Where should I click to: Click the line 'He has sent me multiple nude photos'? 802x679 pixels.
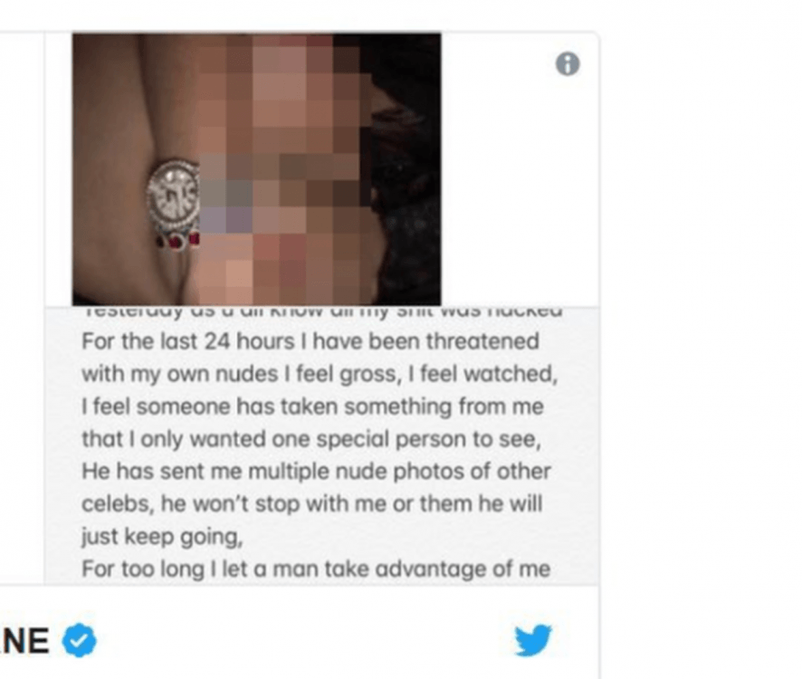[x=316, y=472]
